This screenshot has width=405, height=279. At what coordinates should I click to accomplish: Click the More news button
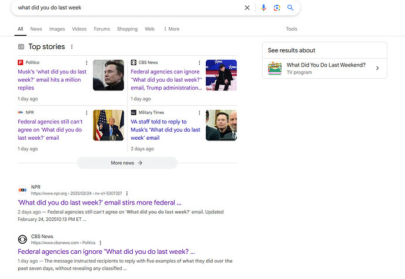click(x=127, y=163)
